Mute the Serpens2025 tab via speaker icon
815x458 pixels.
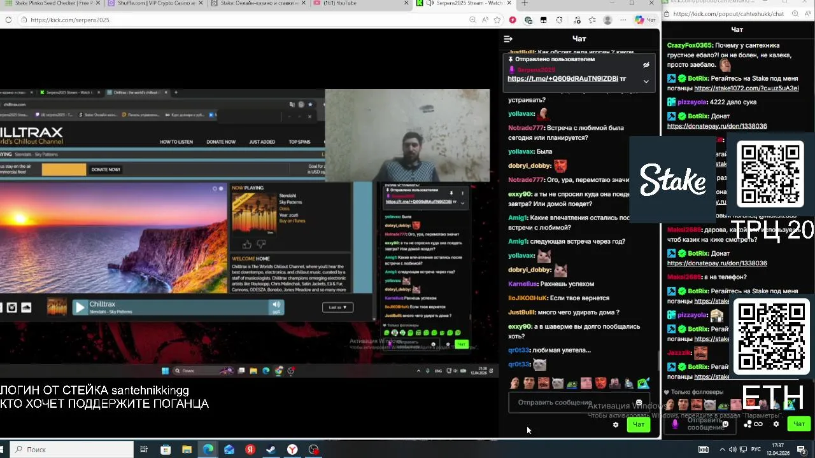430,3
